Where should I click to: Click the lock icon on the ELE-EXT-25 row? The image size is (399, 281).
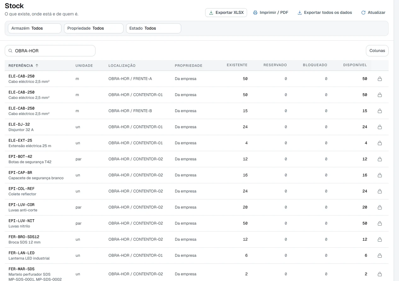coord(380,143)
